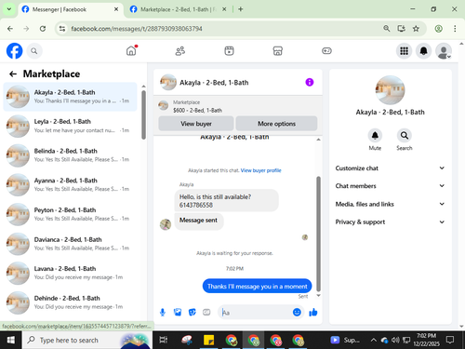Open the Windows notification center icon

(450, 341)
